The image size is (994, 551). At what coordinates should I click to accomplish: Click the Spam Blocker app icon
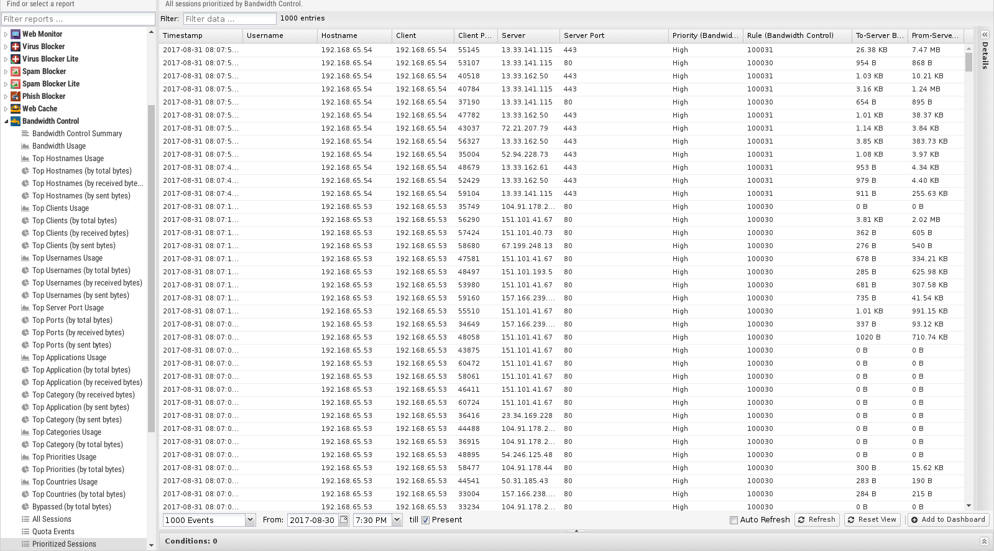point(16,72)
